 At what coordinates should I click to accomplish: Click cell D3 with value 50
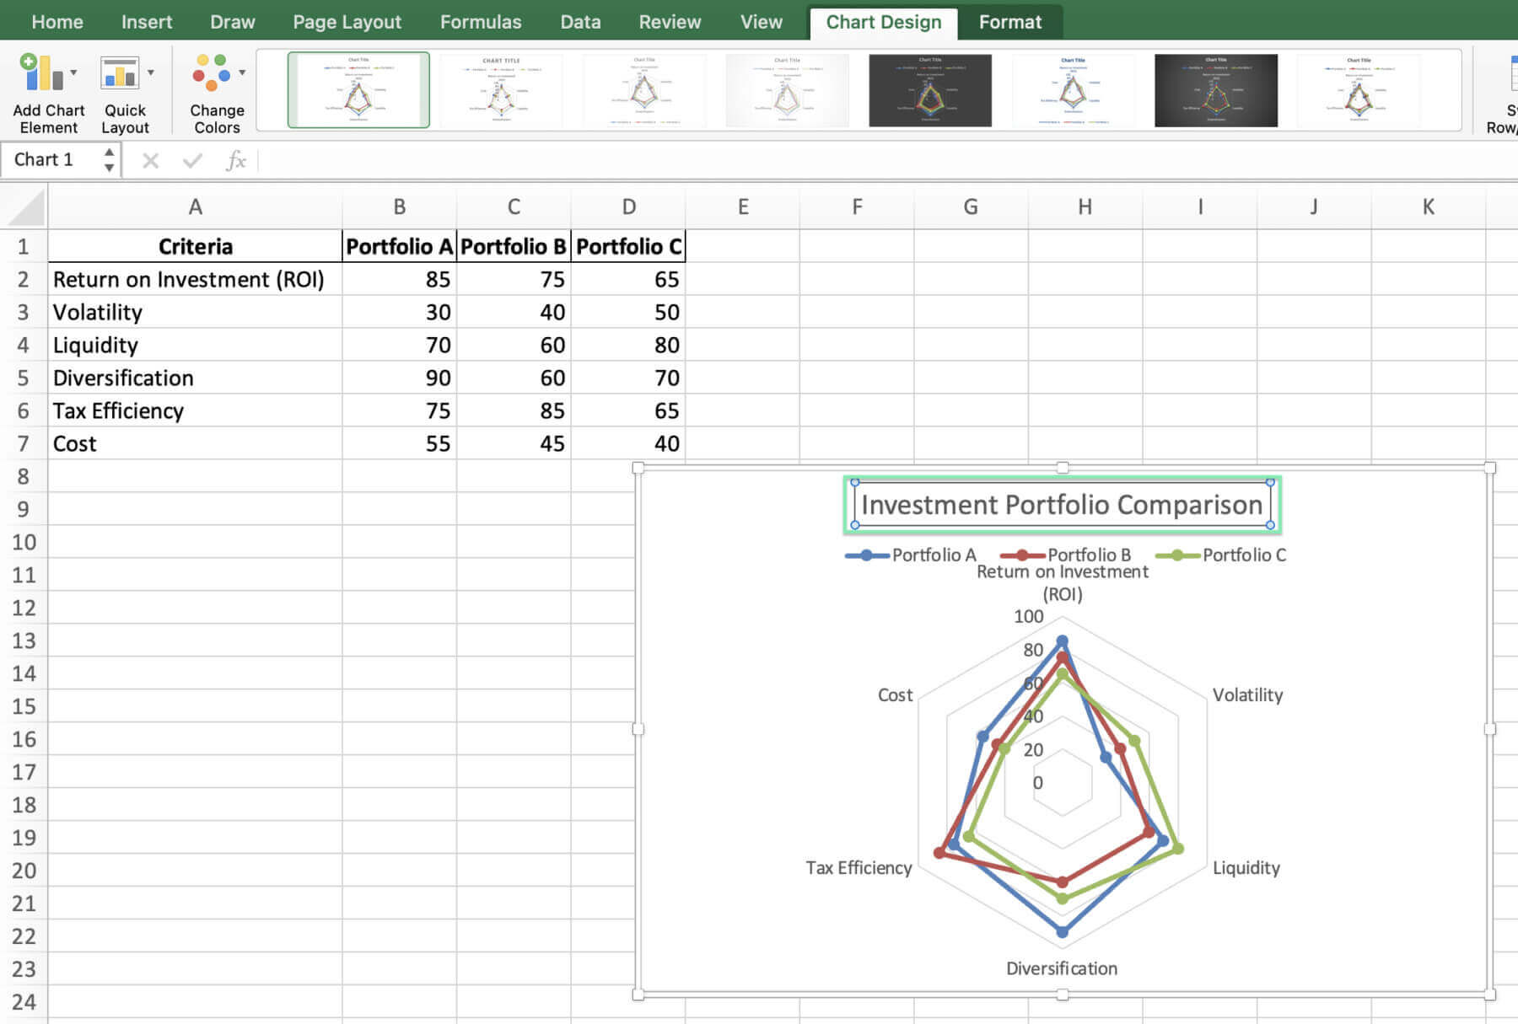tap(628, 312)
